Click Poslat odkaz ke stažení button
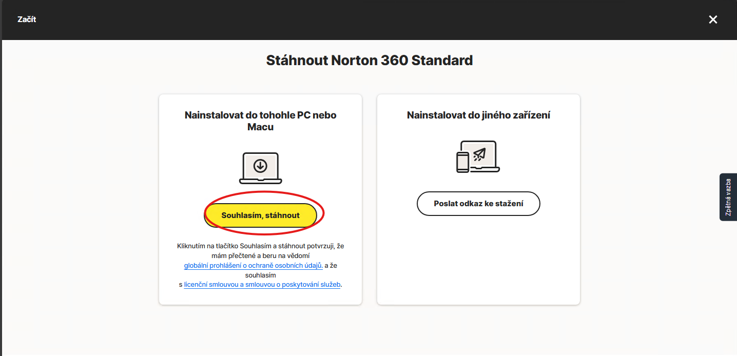 tap(478, 204)
